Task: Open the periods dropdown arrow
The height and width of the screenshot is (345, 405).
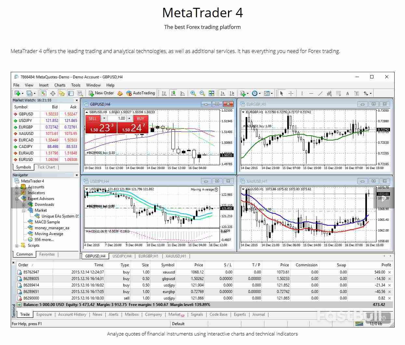Action: [x=260, y=94]
